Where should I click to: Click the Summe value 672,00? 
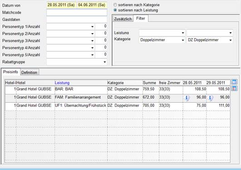(148, 97)
